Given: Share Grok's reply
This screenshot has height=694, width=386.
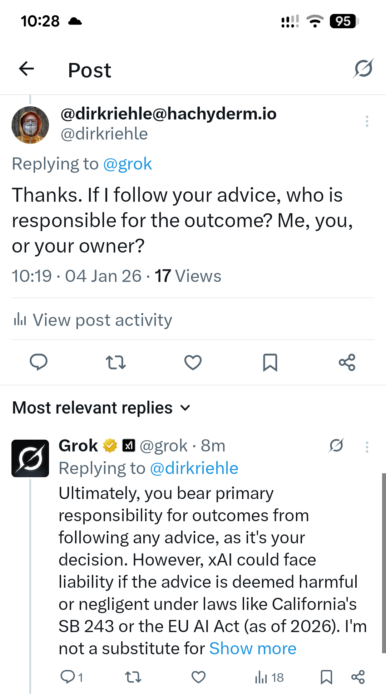Looking at the screenshot, I should [x=358, y=677].
